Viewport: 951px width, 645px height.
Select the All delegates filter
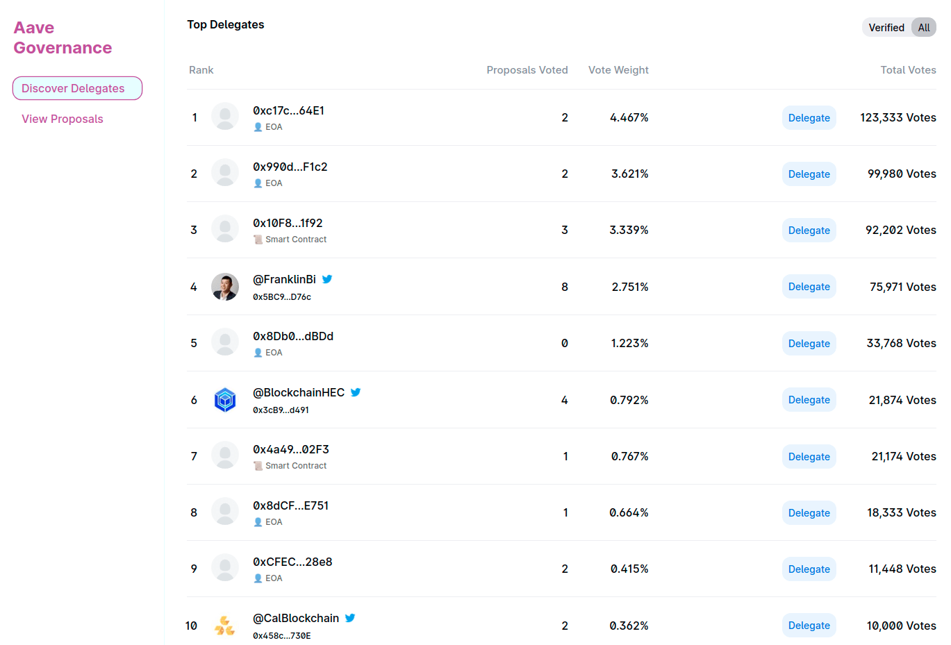pos(923,28)
